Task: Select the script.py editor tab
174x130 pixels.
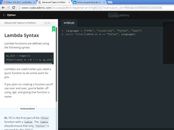Action: point(69,23)
